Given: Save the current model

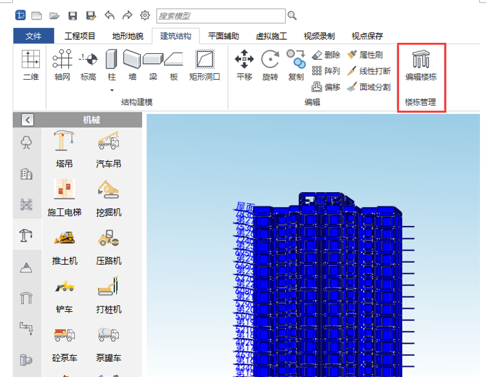Looking at the screenshot, I should tap(73, 16).
